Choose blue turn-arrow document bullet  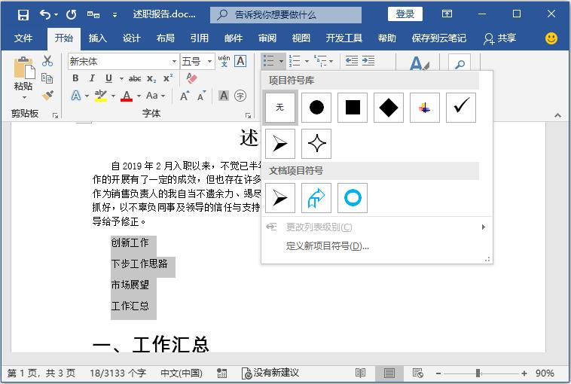[316, 198]
